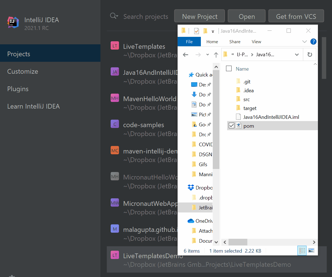This screenshot has height=277, width=332.
Task: Switch to Details view in status bar
Action: [x=302, y=250]
